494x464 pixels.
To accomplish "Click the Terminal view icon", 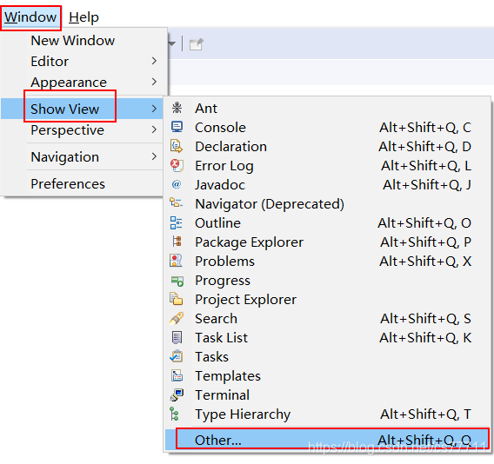I will tap(177, 394).
